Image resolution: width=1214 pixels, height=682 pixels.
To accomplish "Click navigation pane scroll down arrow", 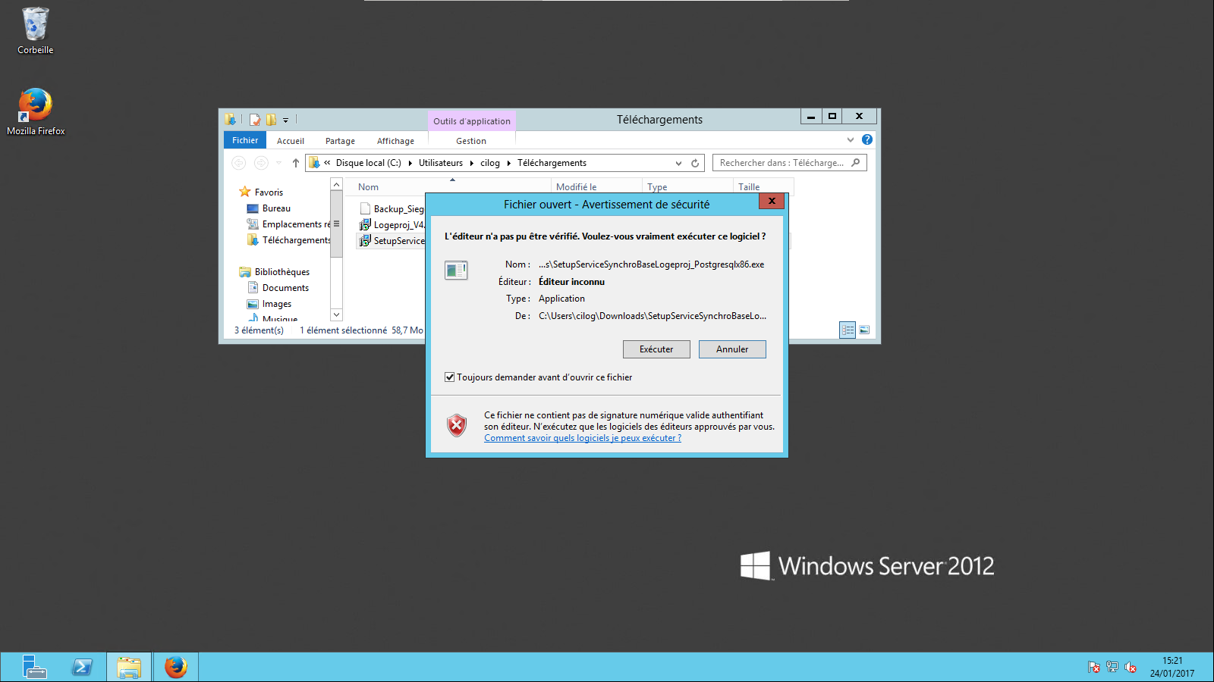I will (x=337, y=314).
